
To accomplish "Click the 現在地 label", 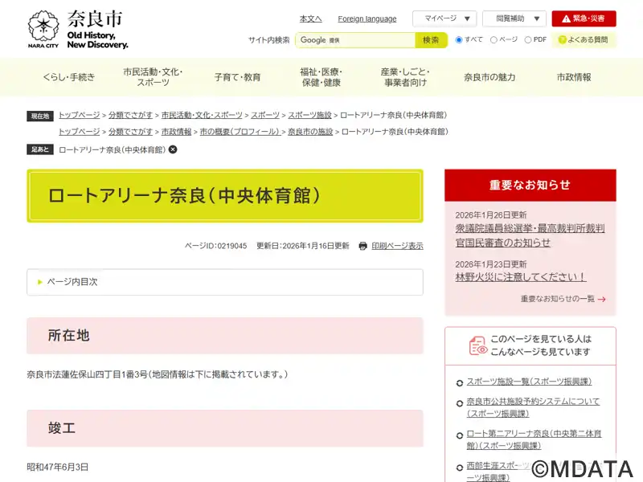I will pyautogui.click(x=40, y=116).
